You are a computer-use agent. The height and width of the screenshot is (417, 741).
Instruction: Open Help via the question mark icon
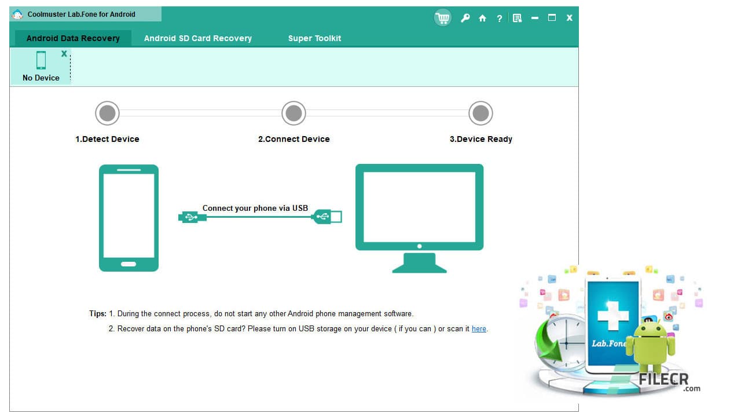click(499, 18)
